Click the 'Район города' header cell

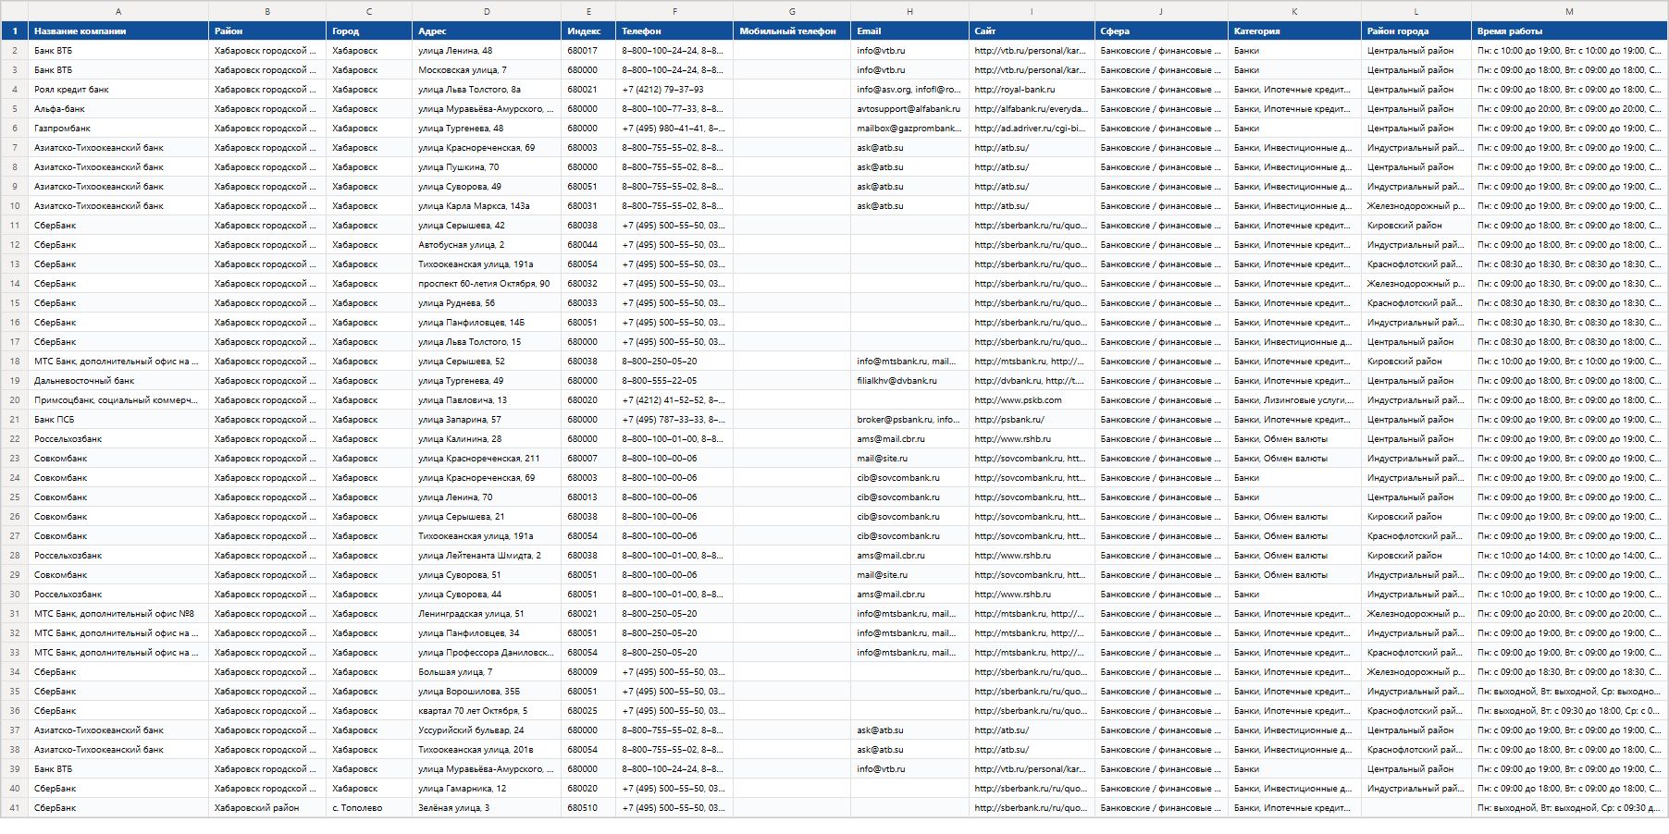(1416, 31)
